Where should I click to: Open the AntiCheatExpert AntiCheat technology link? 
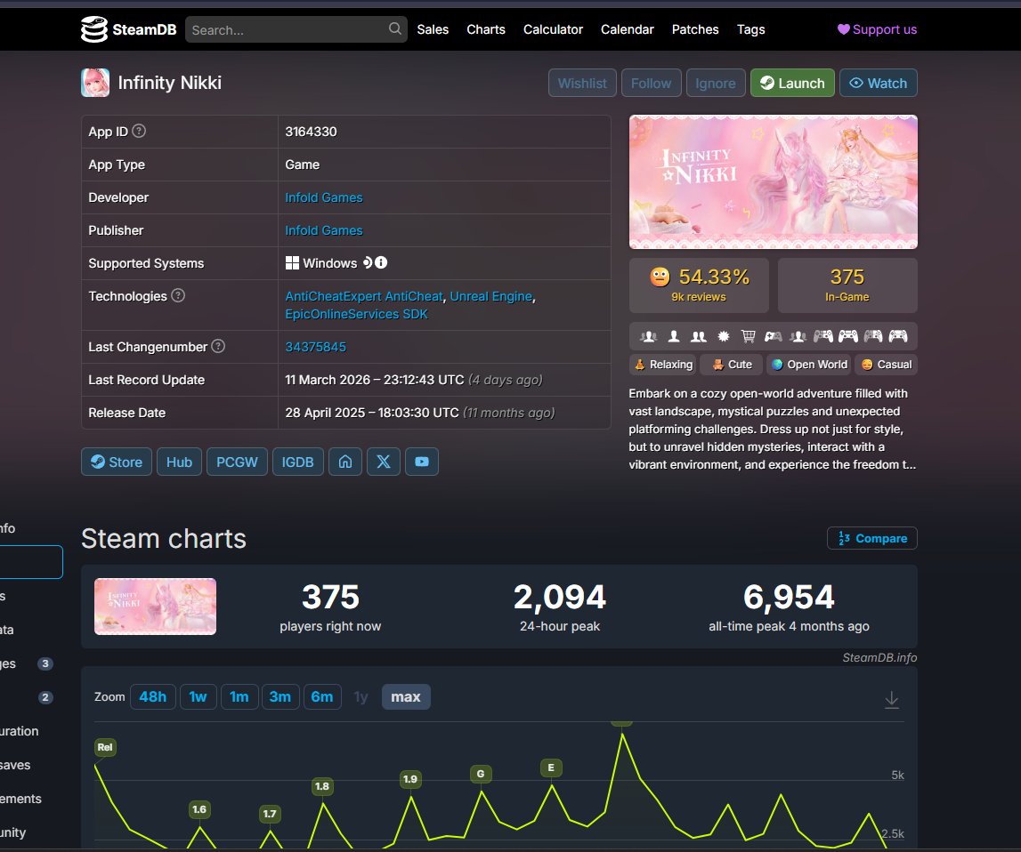pyautogui.click(x=364, y=296)
